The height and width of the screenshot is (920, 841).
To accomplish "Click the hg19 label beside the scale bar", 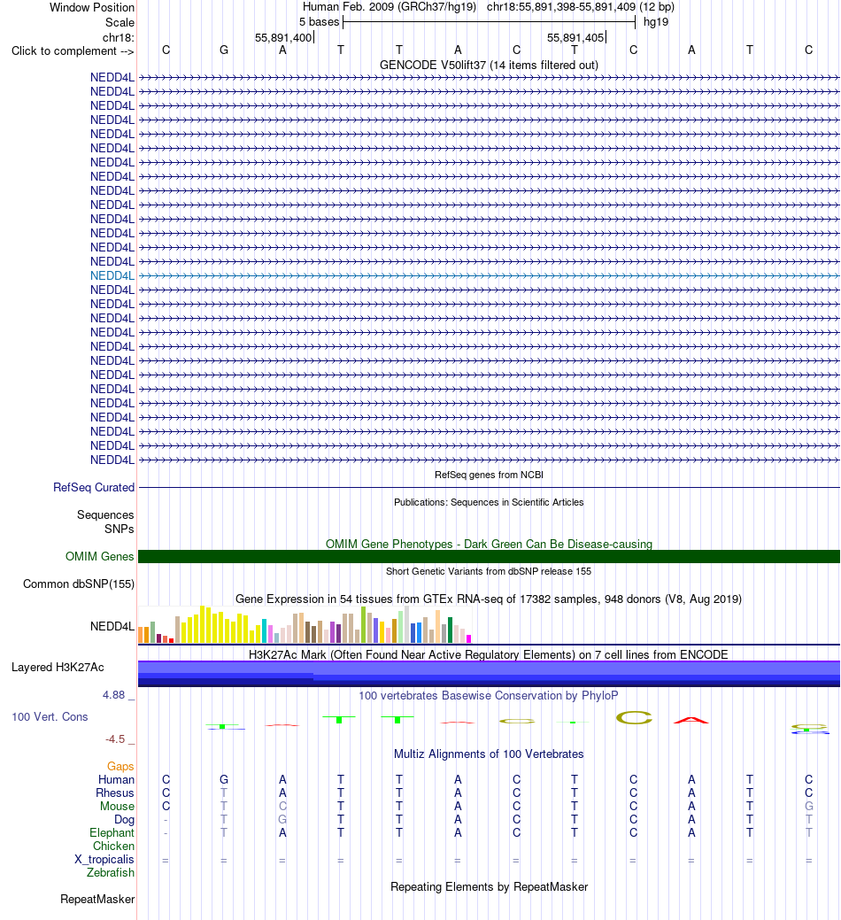I will [656, 22].
